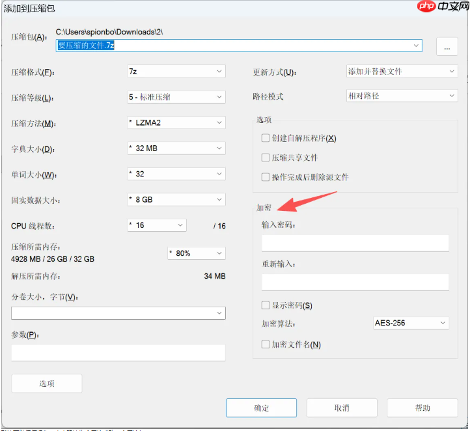Click the 输入密码 password field
Screen dimensions: 470x431
tap(355, 243)
